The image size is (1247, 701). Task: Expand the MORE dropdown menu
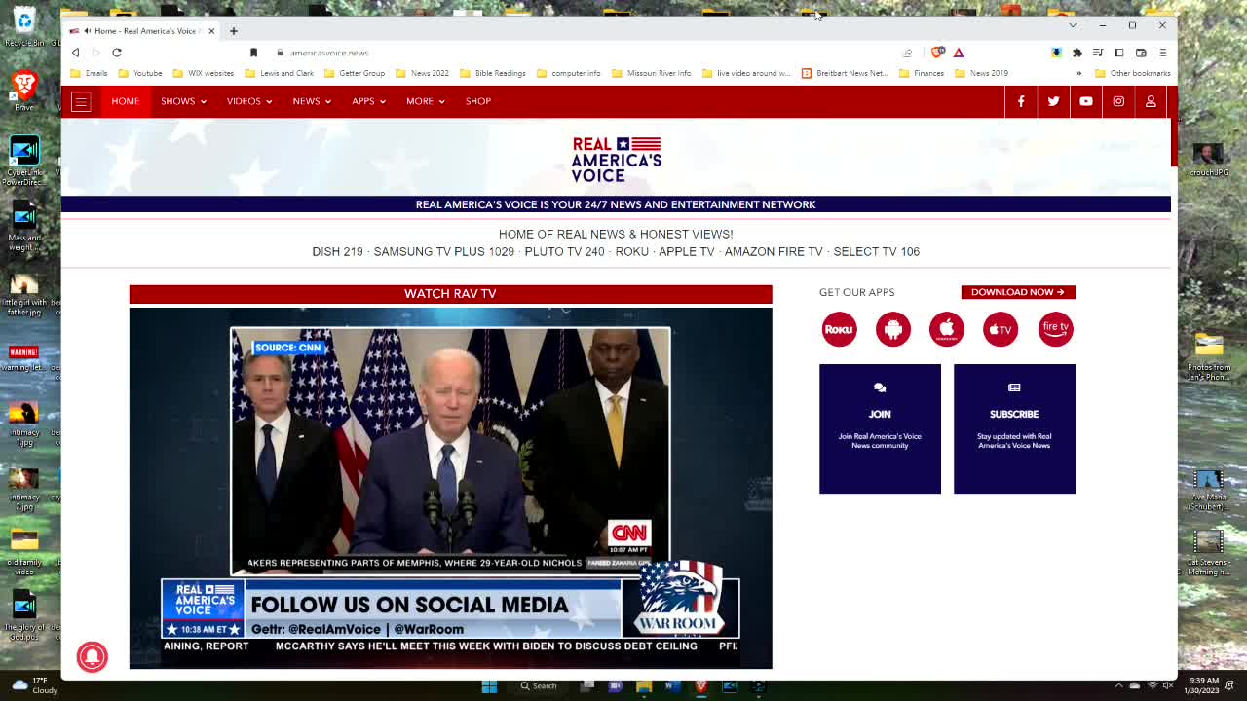[426, 101]
